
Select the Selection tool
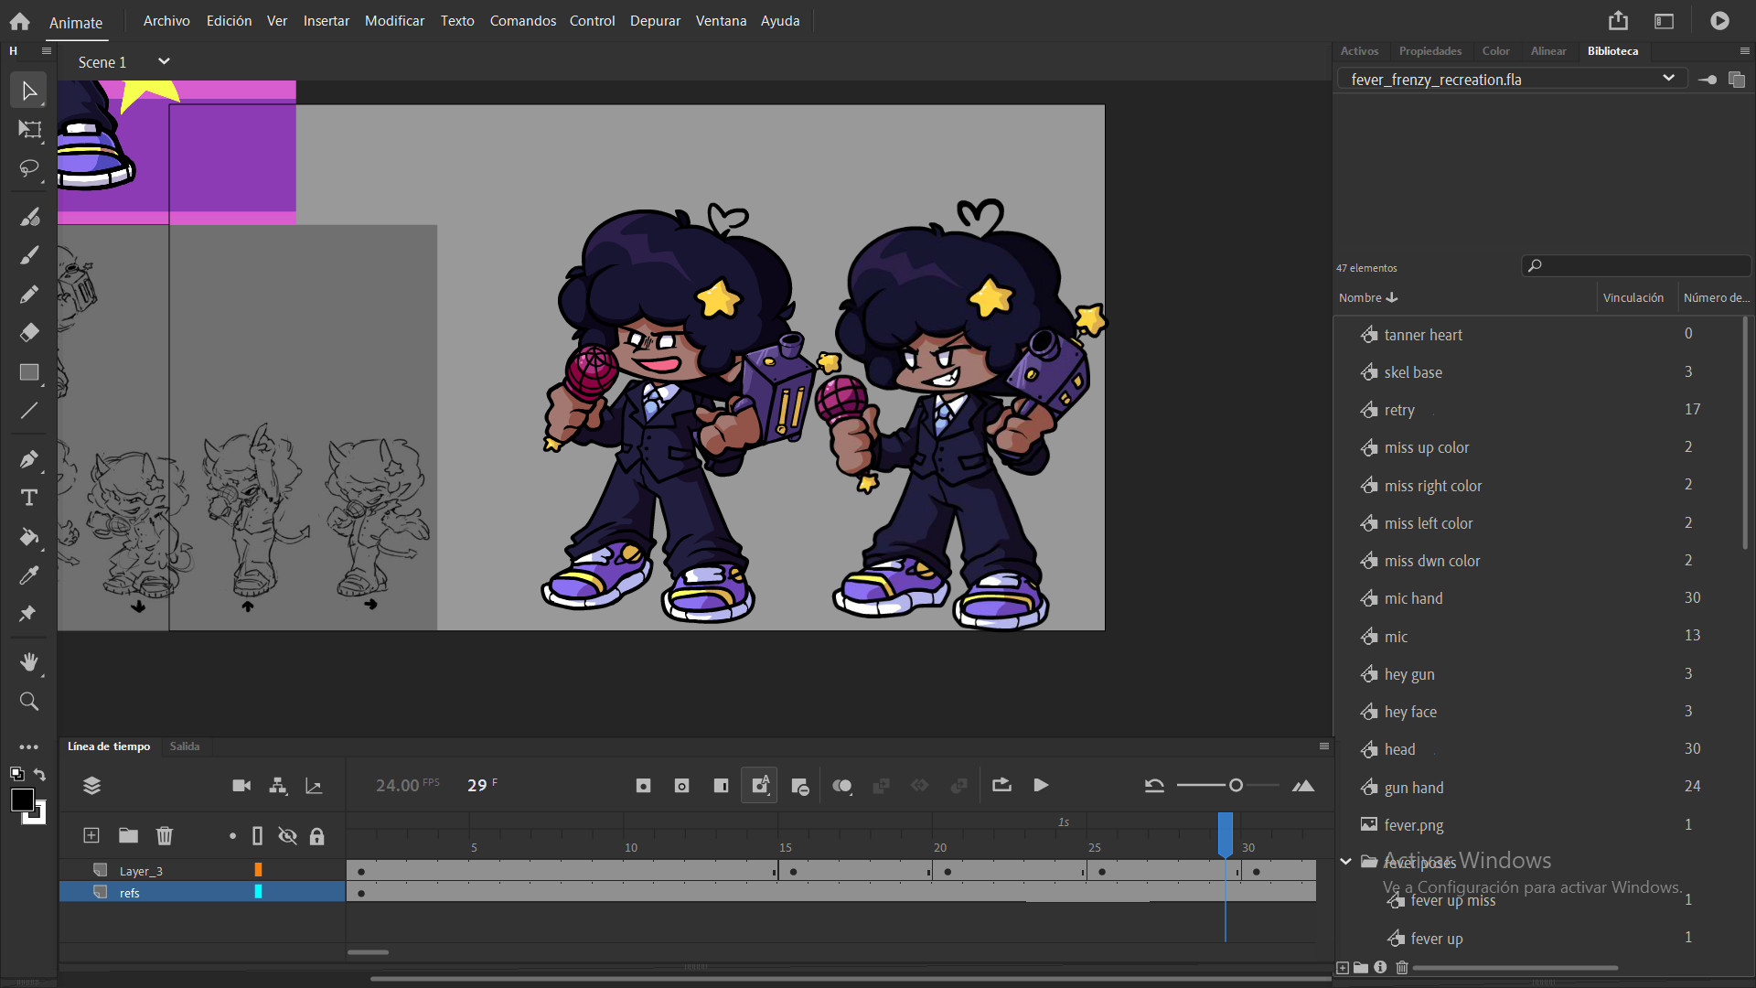pos(28,89)
